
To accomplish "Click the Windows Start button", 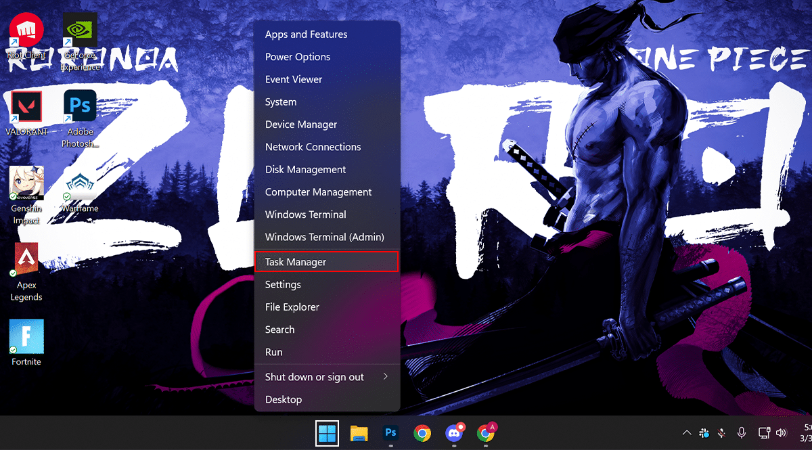I will tap(327, 433).
